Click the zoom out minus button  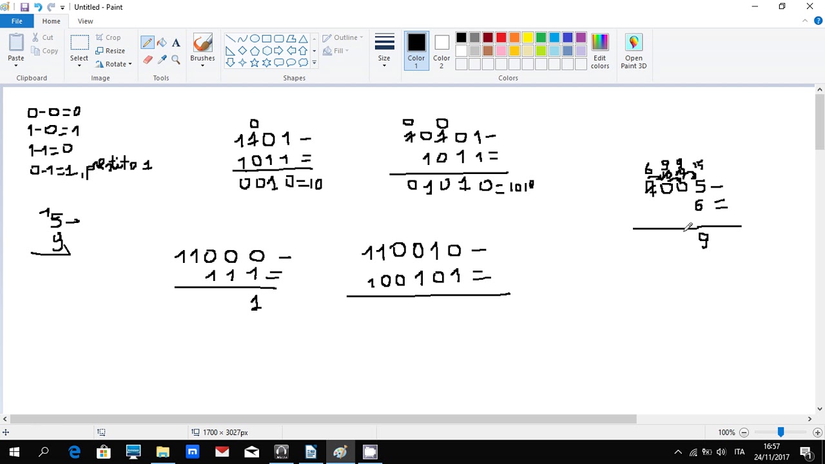[744, 432]
